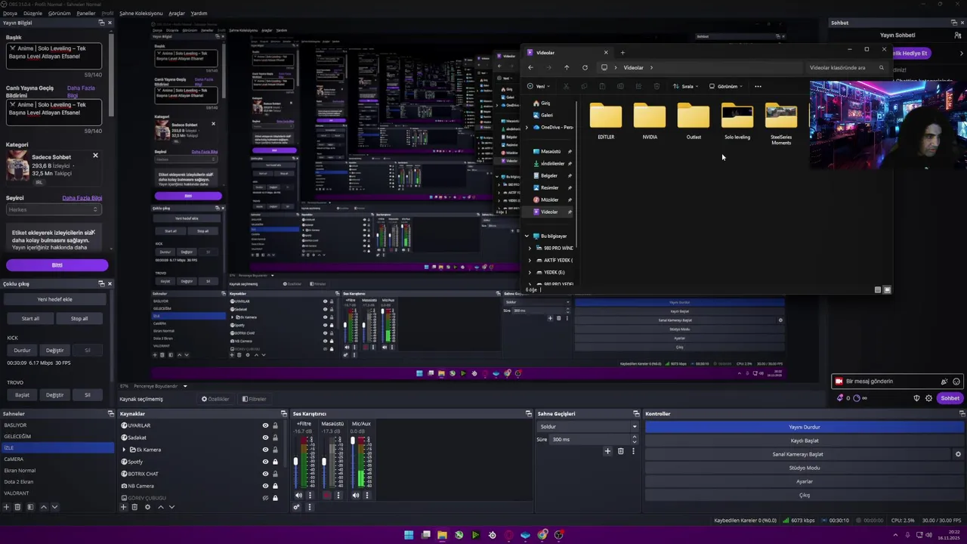Add a new scene with plus icon

(x=7, y=507)
